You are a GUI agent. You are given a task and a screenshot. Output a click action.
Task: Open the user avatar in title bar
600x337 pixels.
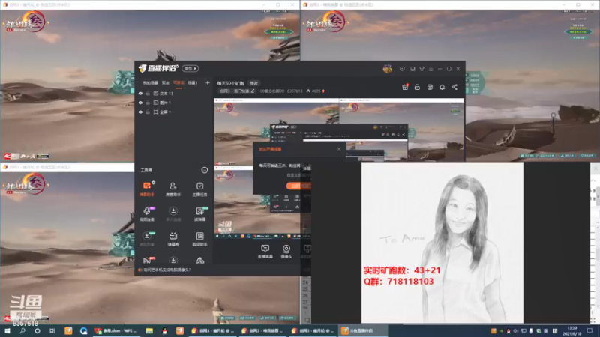click(387, 69)
